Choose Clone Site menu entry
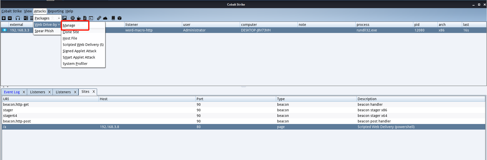This screenshot has width=487, height=160. (x=83, y=32)
